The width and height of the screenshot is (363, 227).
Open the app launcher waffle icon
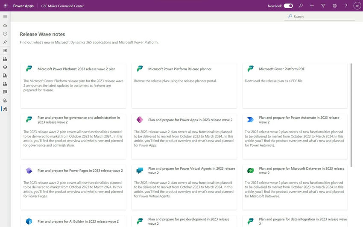point(6,6)
